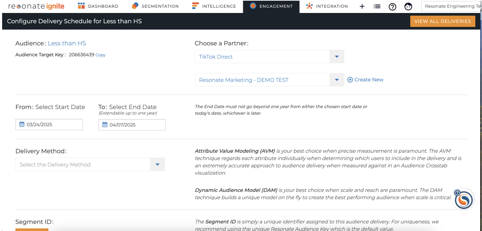
Task: Click the start date calendar icon
Action: [22, 124]
